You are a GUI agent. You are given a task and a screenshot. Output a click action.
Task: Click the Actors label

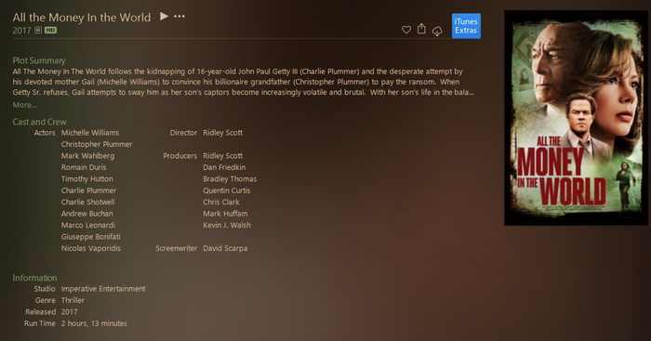tap(45, 133)
